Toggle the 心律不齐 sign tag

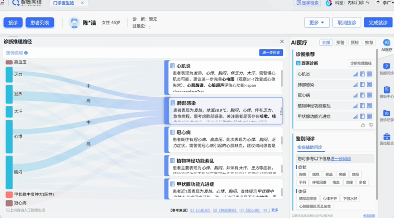329,198
